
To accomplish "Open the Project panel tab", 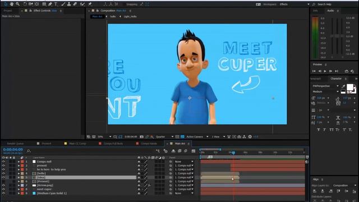I will (x=7, y=11).
